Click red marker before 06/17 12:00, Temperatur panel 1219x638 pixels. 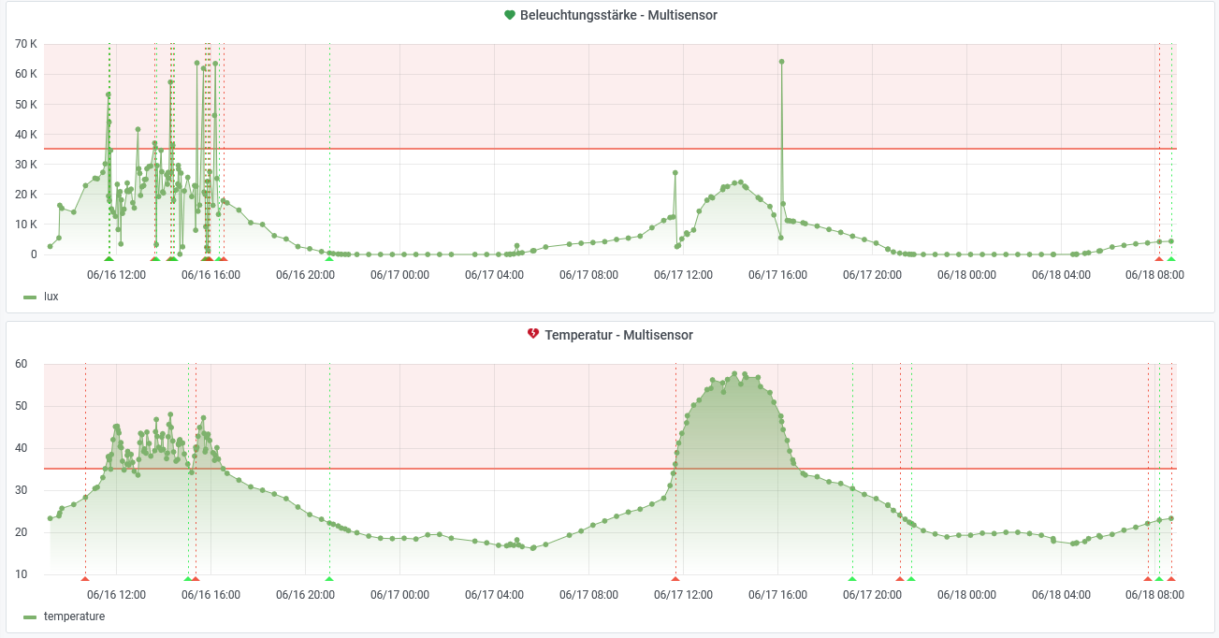(675, 579)
